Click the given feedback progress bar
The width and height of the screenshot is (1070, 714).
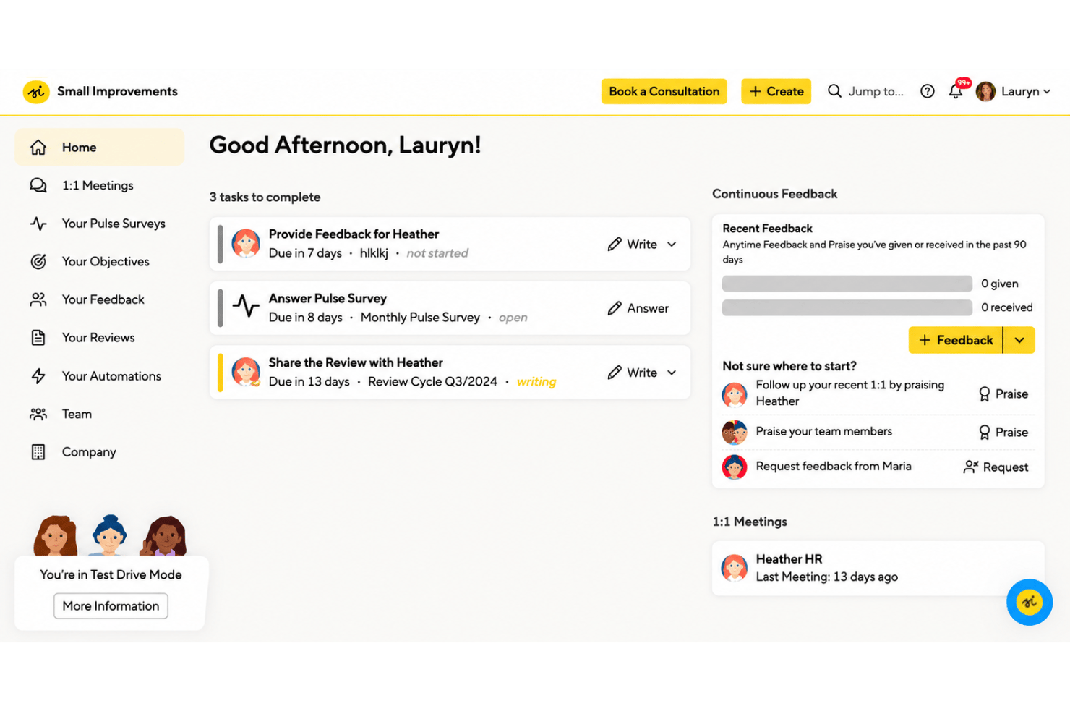(847, 284)
